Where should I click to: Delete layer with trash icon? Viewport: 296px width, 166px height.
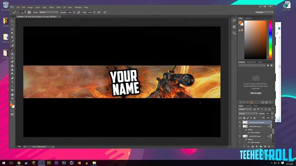click(269, 147)
